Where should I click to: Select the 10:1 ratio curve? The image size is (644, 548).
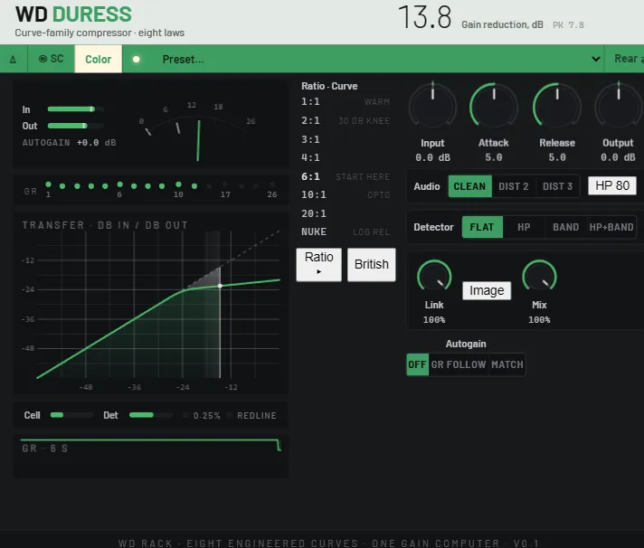pyautogui.click(x=346, y=194)
